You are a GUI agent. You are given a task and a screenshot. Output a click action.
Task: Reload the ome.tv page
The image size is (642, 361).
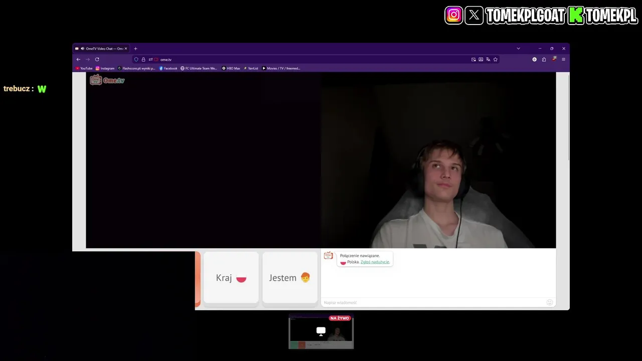(97, 59)
